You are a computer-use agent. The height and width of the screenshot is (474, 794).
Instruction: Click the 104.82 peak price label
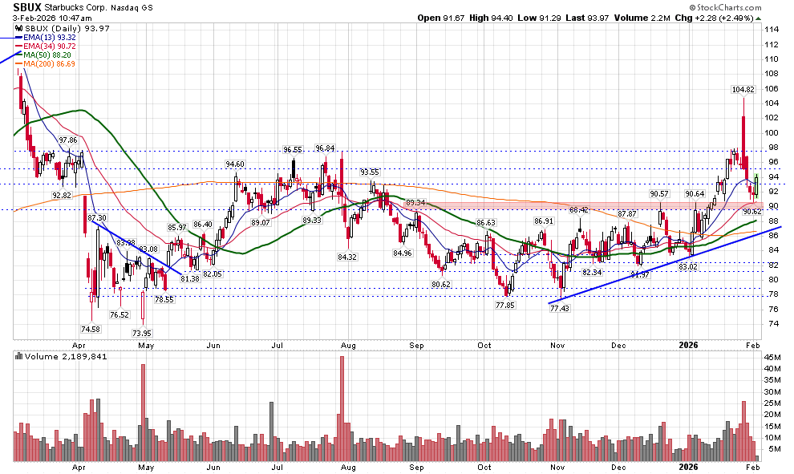pyautogui.click(x=743, y=90)
